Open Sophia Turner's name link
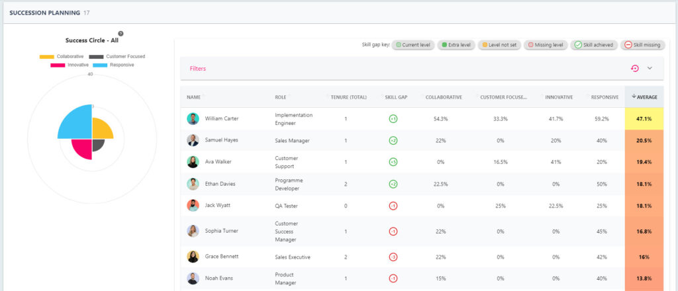This screenshot has width=678, height=291. tap(221, 231)
